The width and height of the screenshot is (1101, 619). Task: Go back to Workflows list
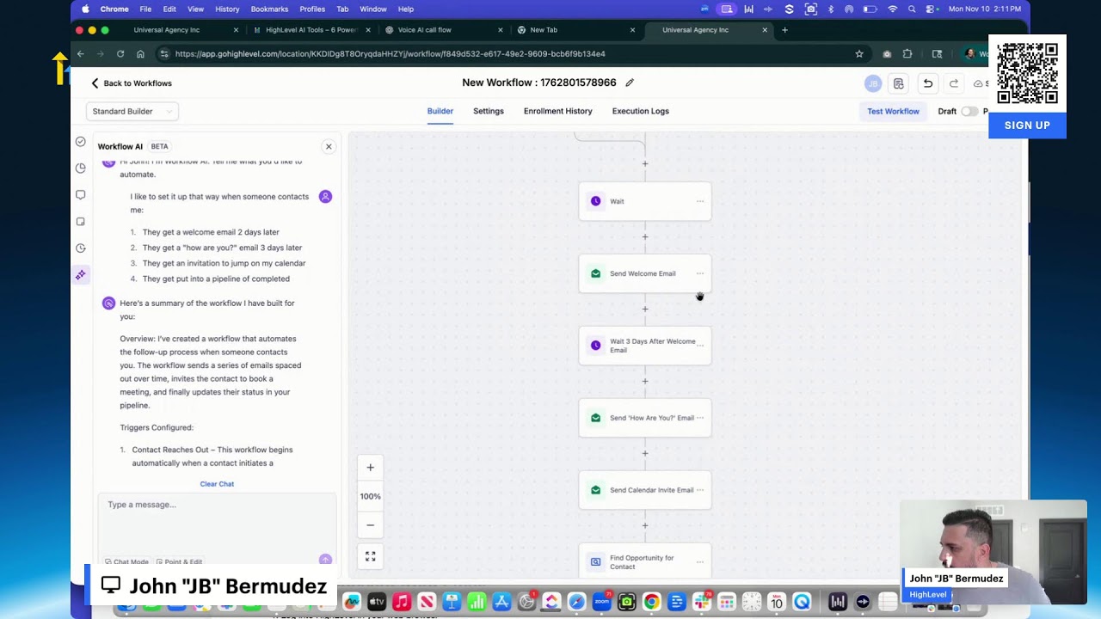[132, 83]
